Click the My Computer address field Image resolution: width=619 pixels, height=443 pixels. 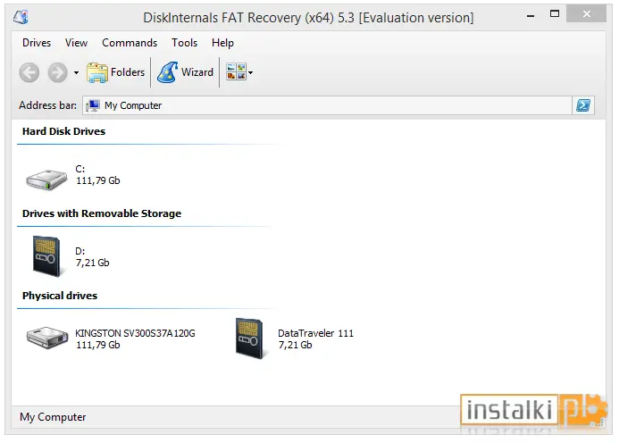click(327, 105)
